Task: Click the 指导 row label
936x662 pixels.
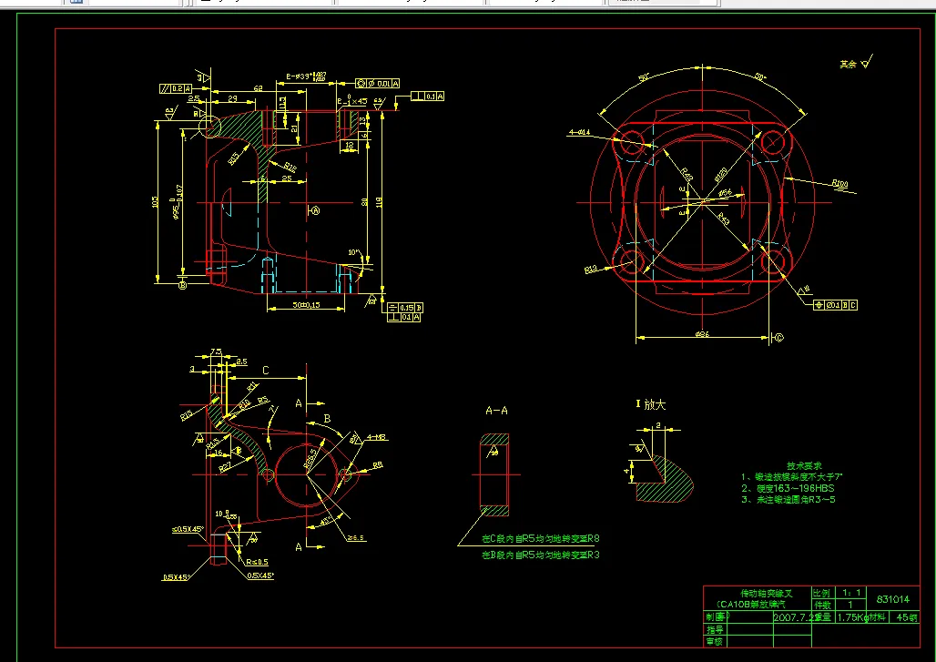Action: click(715, 630)
